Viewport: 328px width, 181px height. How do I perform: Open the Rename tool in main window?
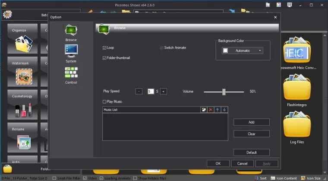click(22, 137)
